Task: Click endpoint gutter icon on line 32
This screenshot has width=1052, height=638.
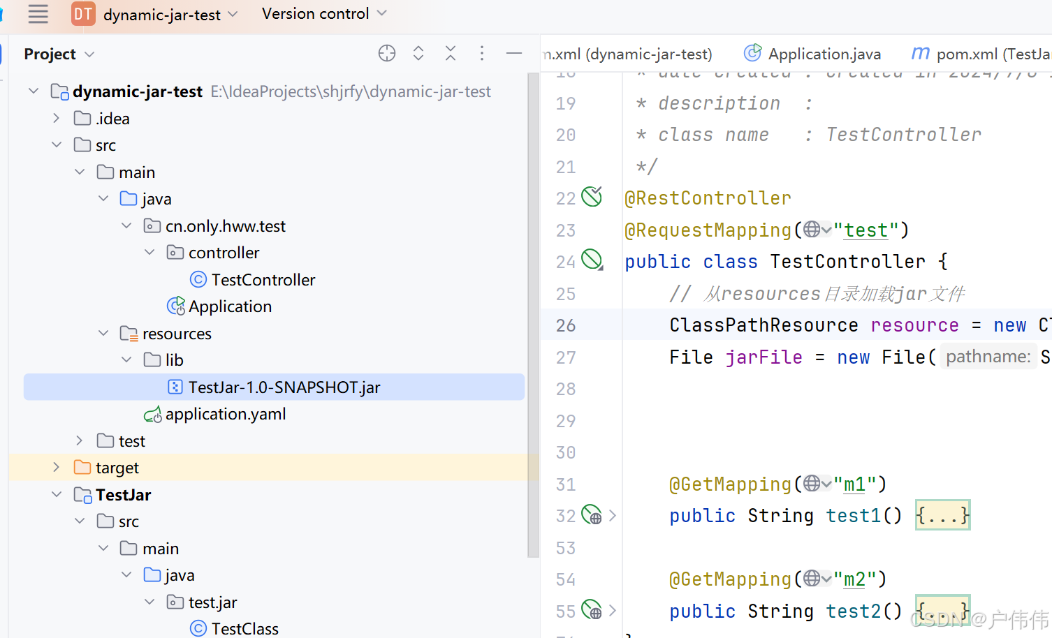Action: point(592,515)
